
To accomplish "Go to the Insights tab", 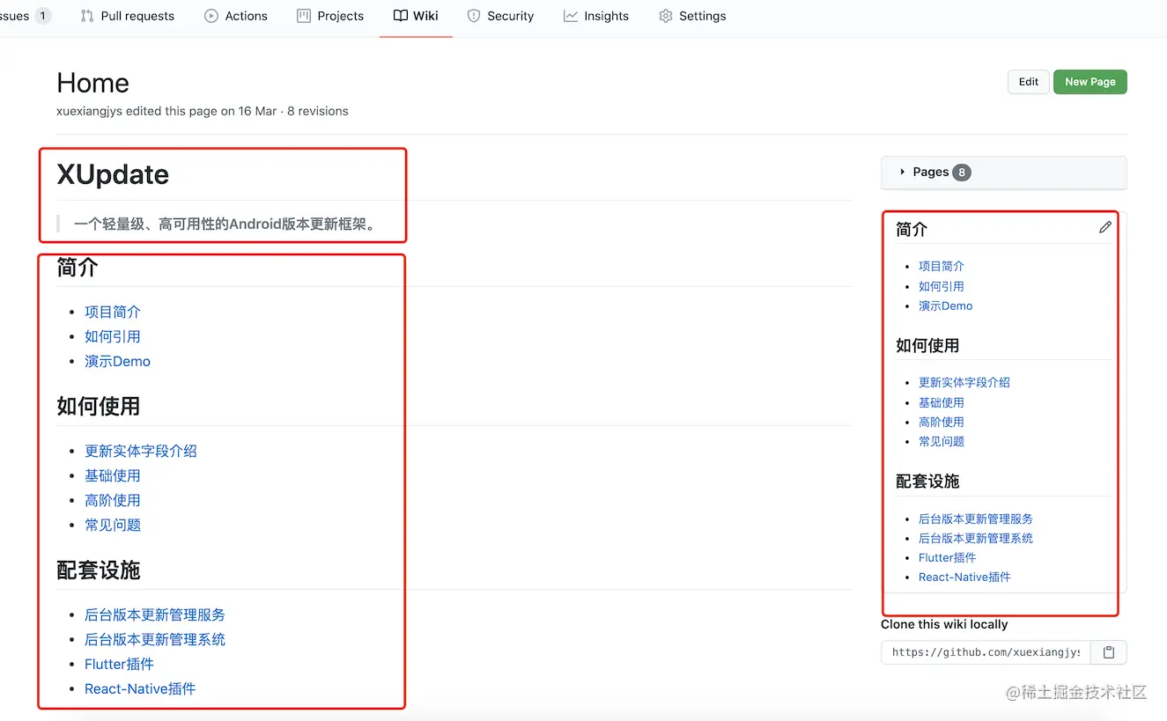I will [x=596, y=16].
